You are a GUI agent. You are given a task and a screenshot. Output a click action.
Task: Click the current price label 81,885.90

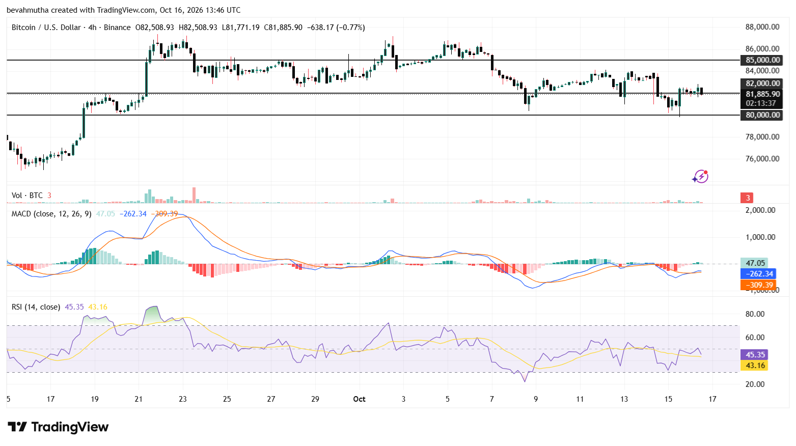761,94
